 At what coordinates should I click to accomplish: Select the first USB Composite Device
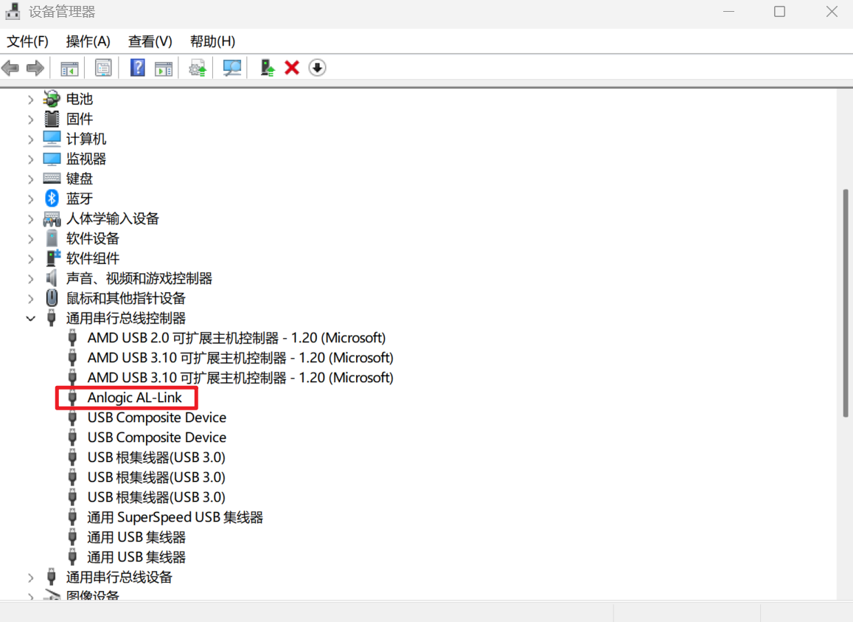157,418
